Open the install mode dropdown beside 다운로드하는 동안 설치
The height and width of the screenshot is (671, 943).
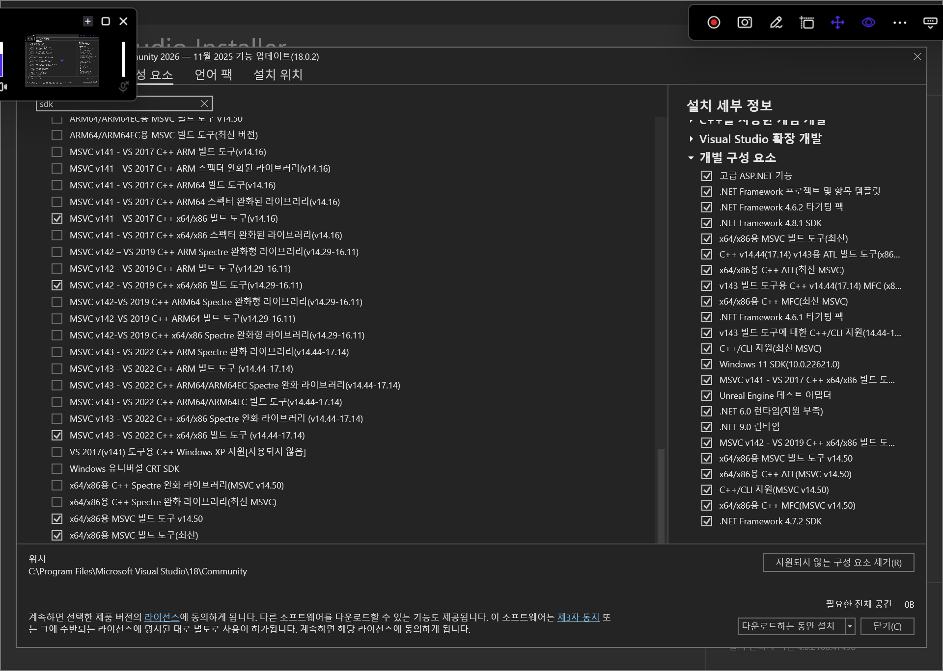coord(849,626)
